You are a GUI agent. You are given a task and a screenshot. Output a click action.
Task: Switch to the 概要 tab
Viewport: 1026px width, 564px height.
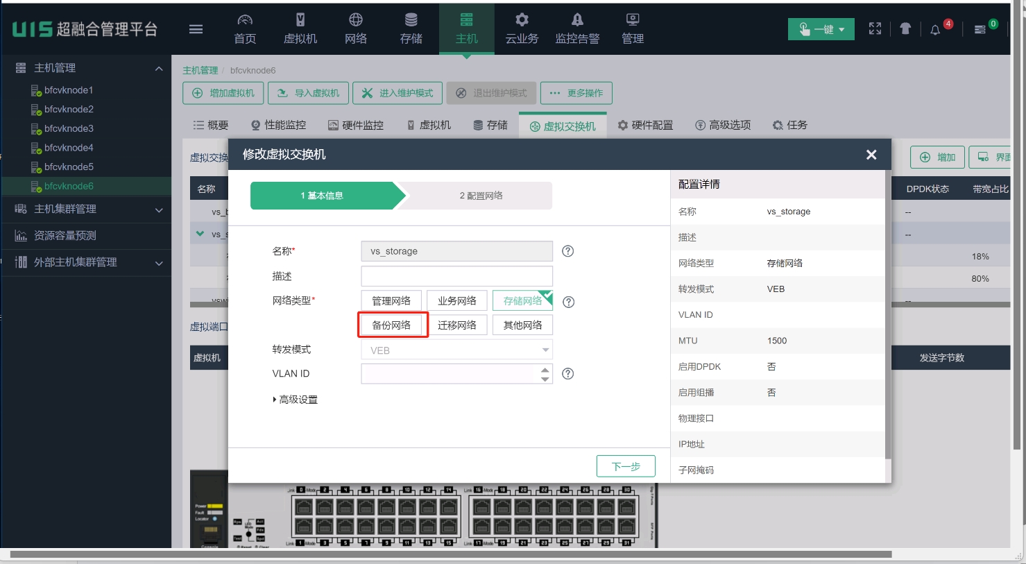(210, 125)
